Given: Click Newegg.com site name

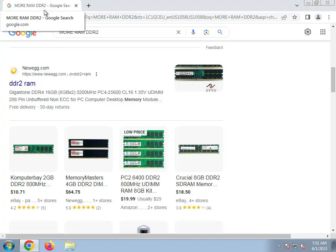Looking at the screenshot, I should [35, 68].
